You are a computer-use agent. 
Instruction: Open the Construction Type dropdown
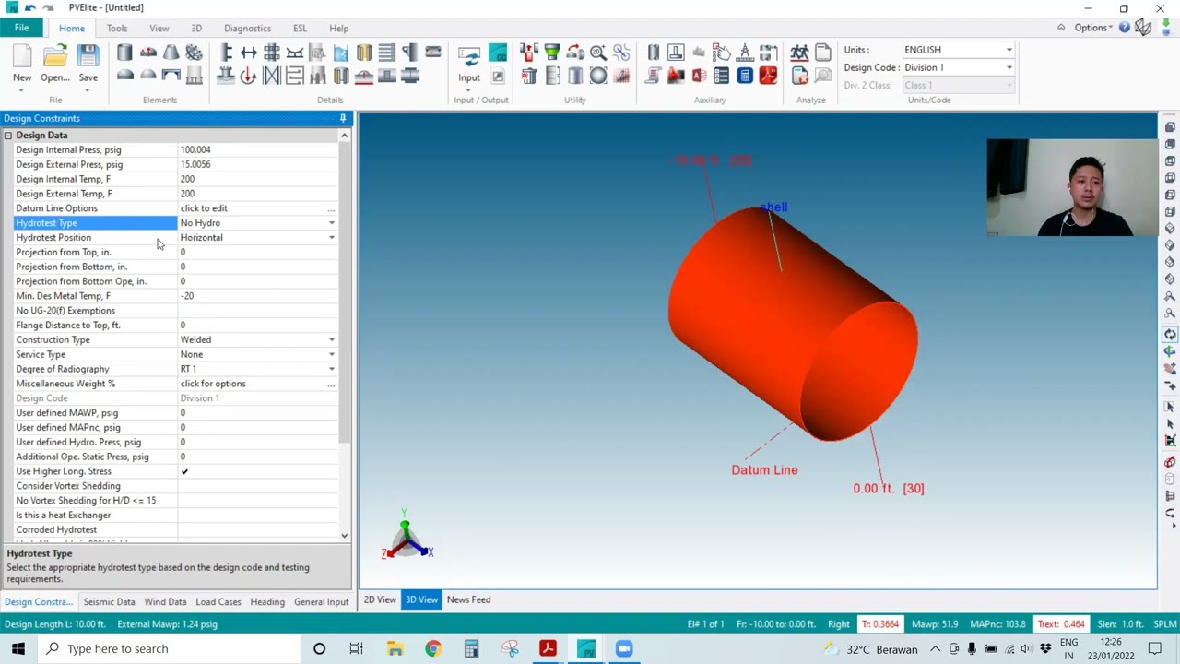(x=332, y=340)
